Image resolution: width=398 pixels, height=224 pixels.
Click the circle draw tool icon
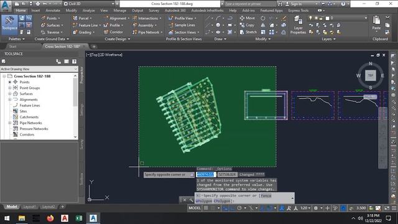218,25
